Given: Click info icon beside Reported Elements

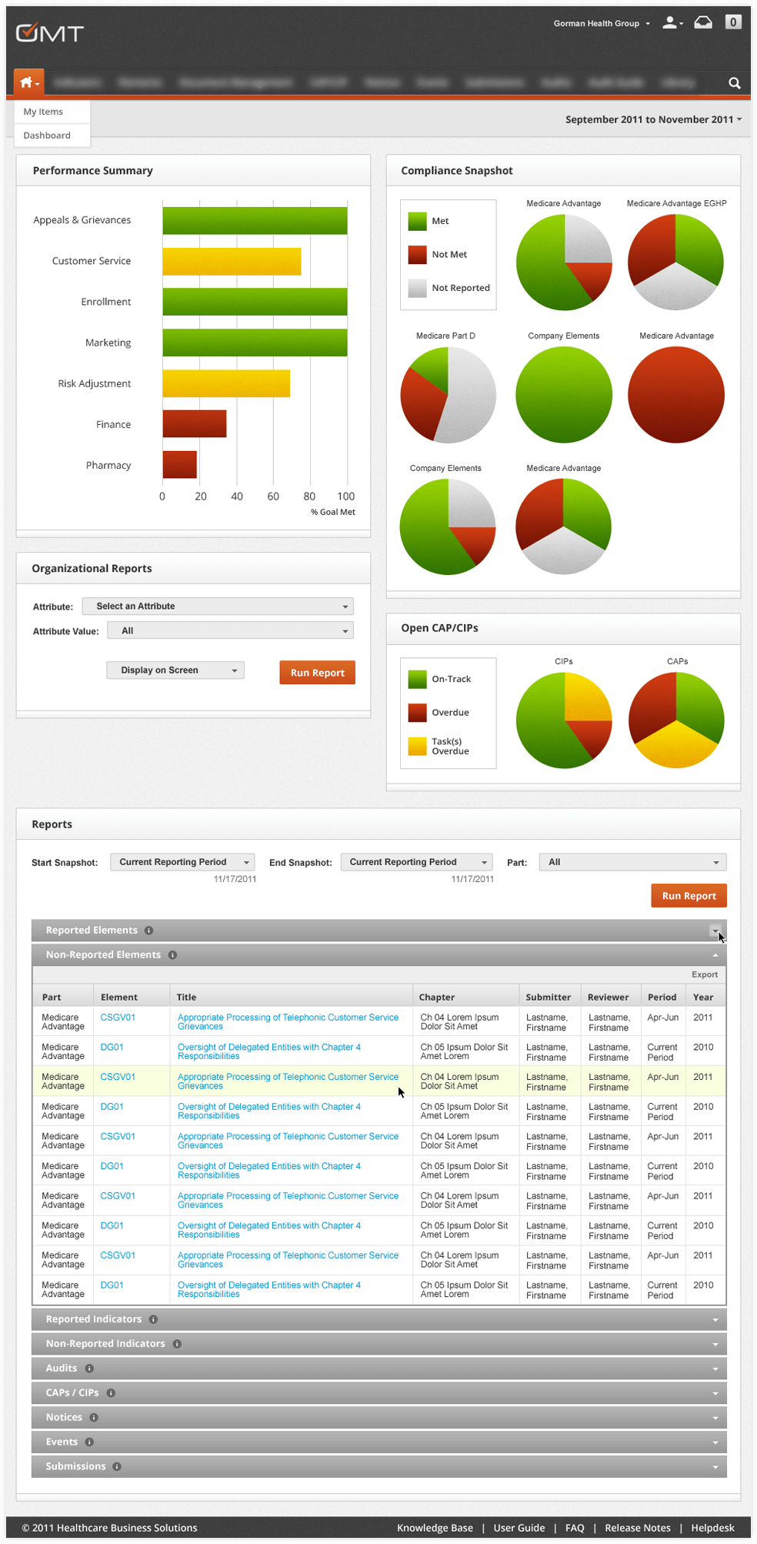Looking at the screenshot, I should tap(149, 931).
